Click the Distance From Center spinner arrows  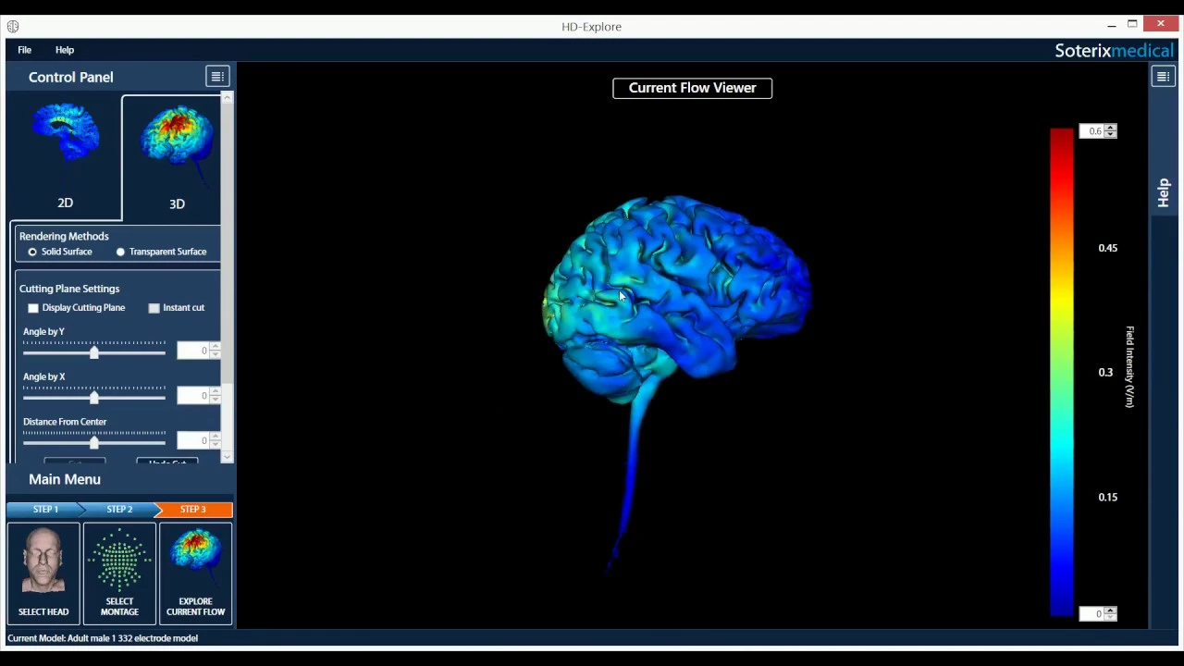tap(216, 441)
